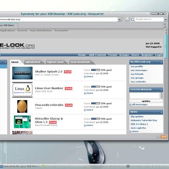Click the page scrollbar down arrow below it
Screen dimensions: 169x169
(x=166, y=33)
